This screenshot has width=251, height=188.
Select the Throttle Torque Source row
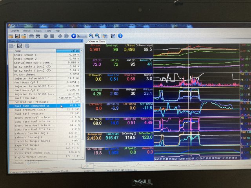point(45,141)
